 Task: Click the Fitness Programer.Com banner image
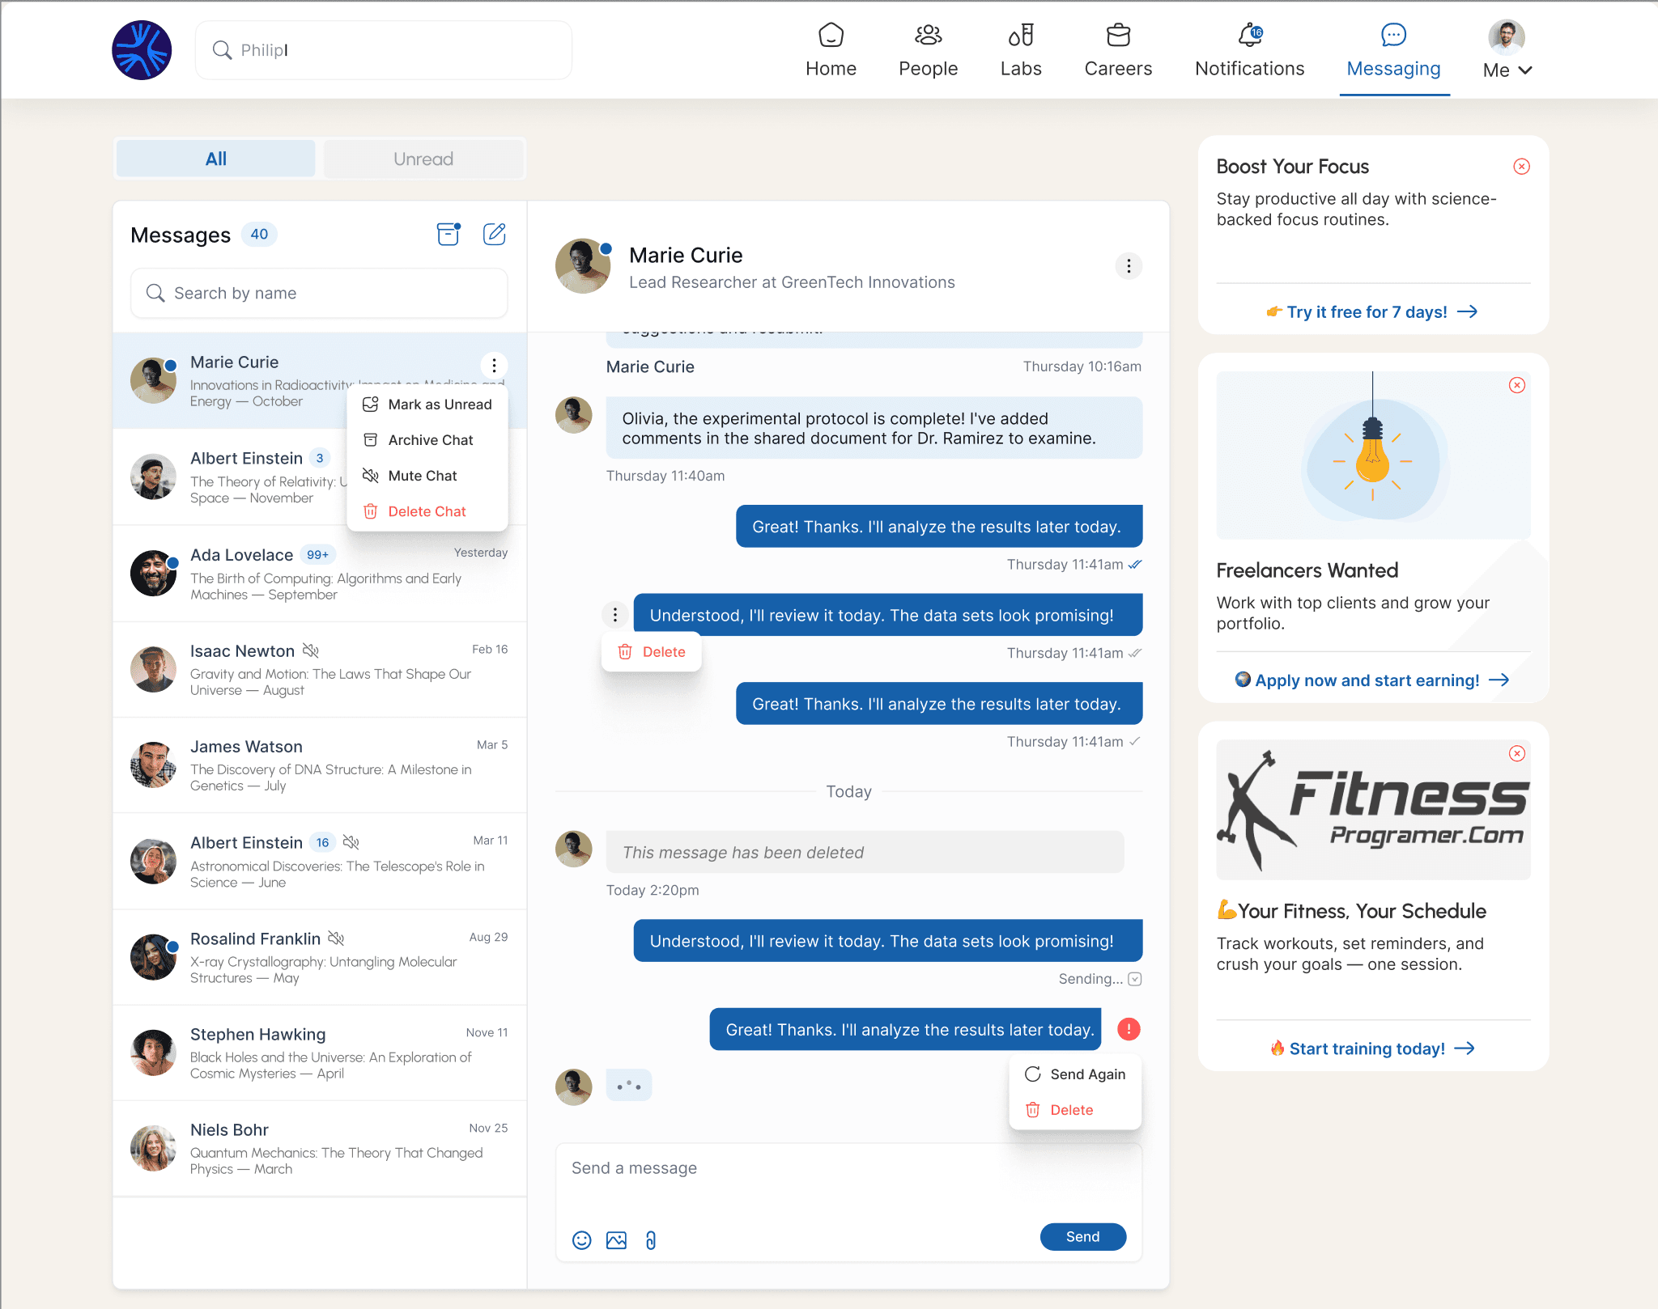1373,809
